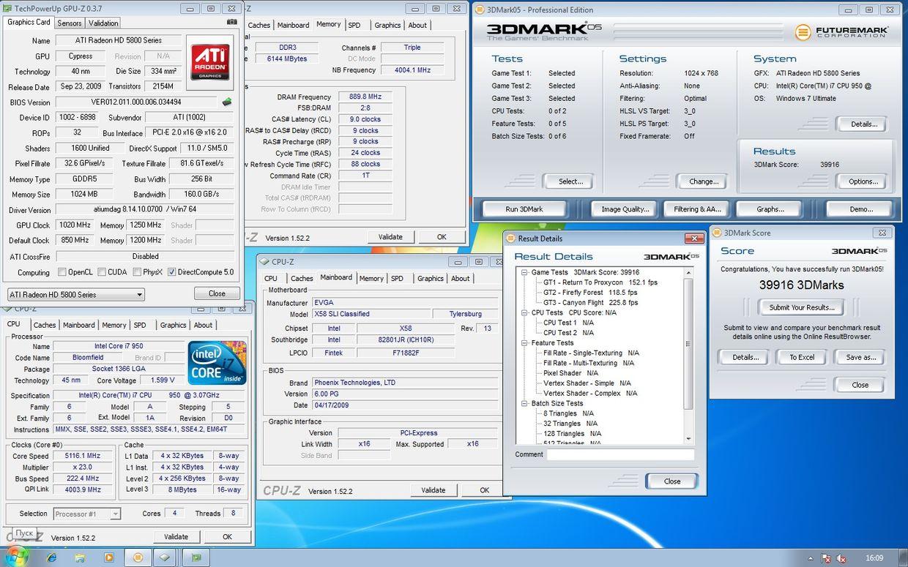
Task: Click Close in Result Details window
Action: click(x=672, y=481)
